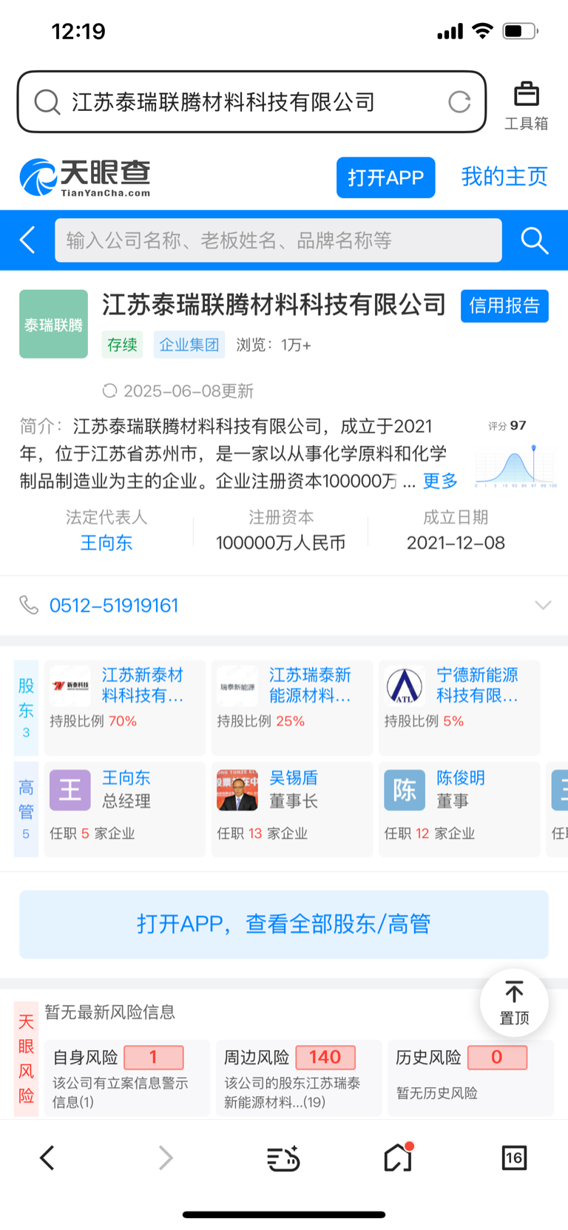The image size is (568, 1230).
Task: Open the browser menu icon at bottom
Action: pos(283,1158)
